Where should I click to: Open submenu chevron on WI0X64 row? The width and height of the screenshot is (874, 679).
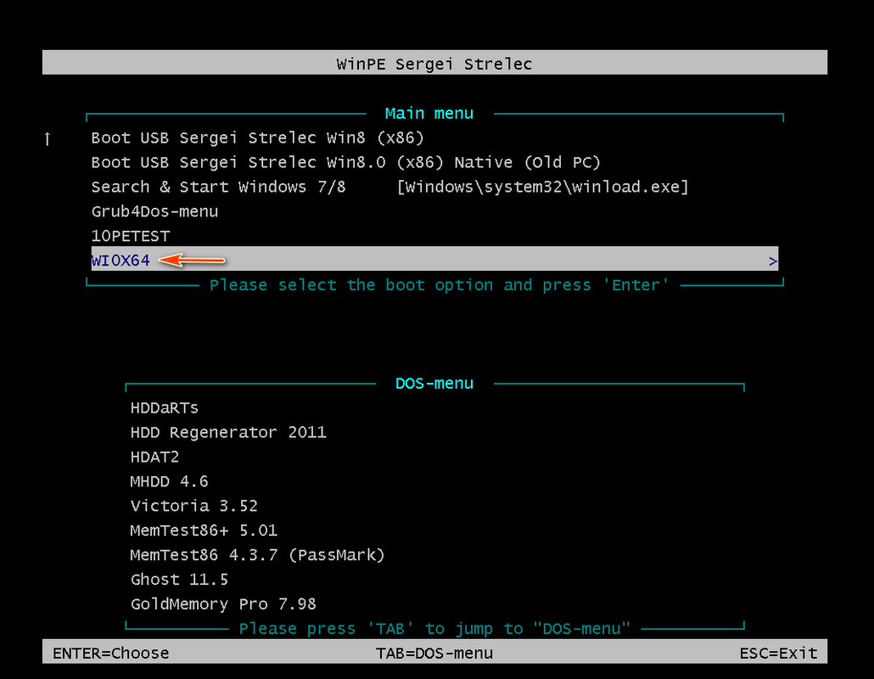(772, 261)
